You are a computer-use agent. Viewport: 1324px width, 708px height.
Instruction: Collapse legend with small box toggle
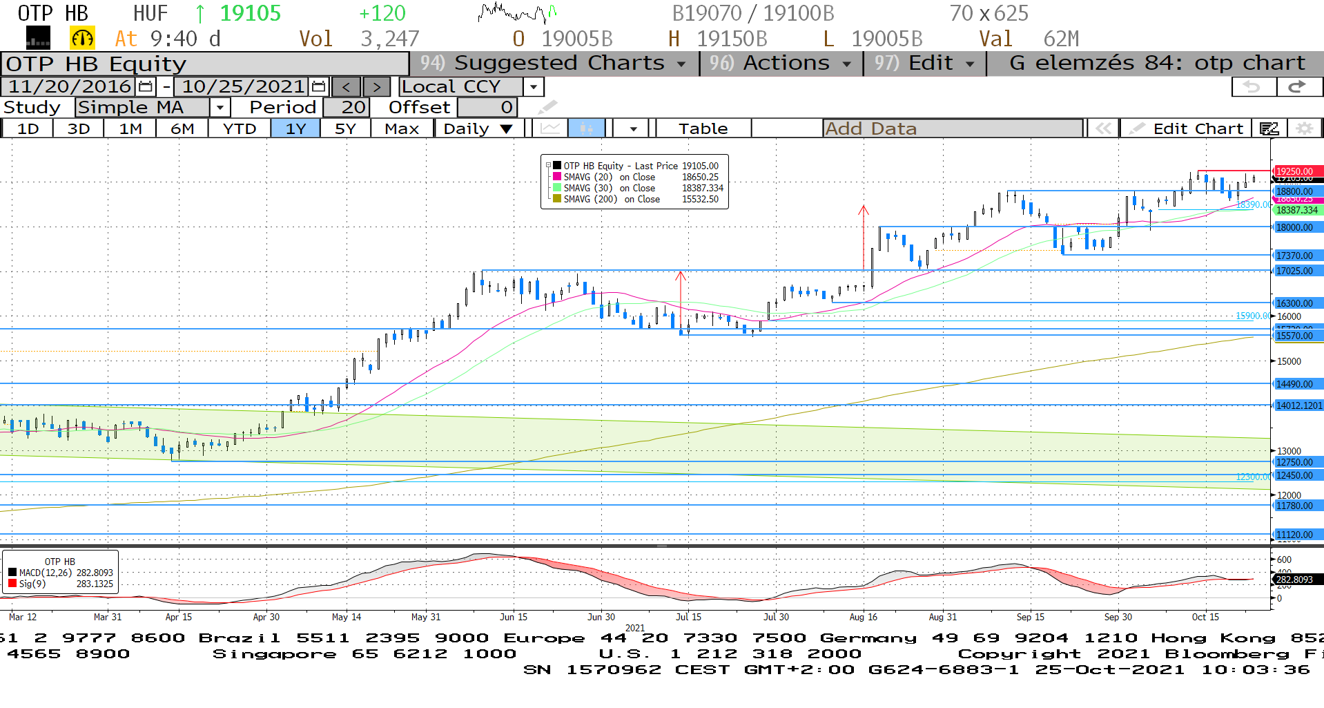(548, 166)
